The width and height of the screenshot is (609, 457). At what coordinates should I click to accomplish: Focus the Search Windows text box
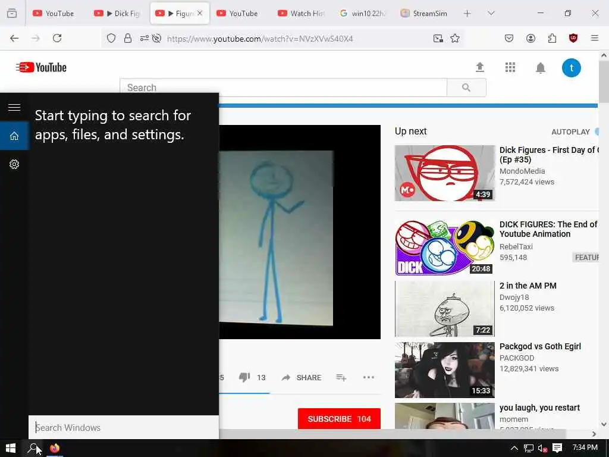tap(124, 427)
